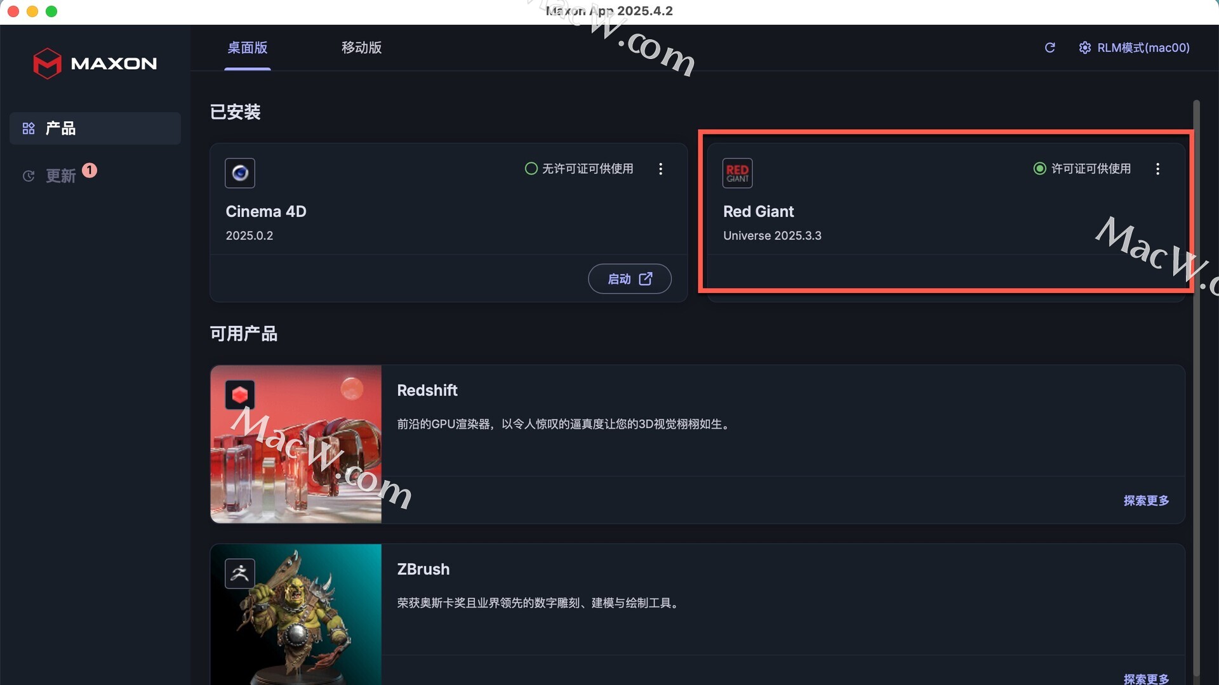This screenshot has height=685, width=1219.
Task: Click the Cinema 4D app icon
Action: point(240,173)
